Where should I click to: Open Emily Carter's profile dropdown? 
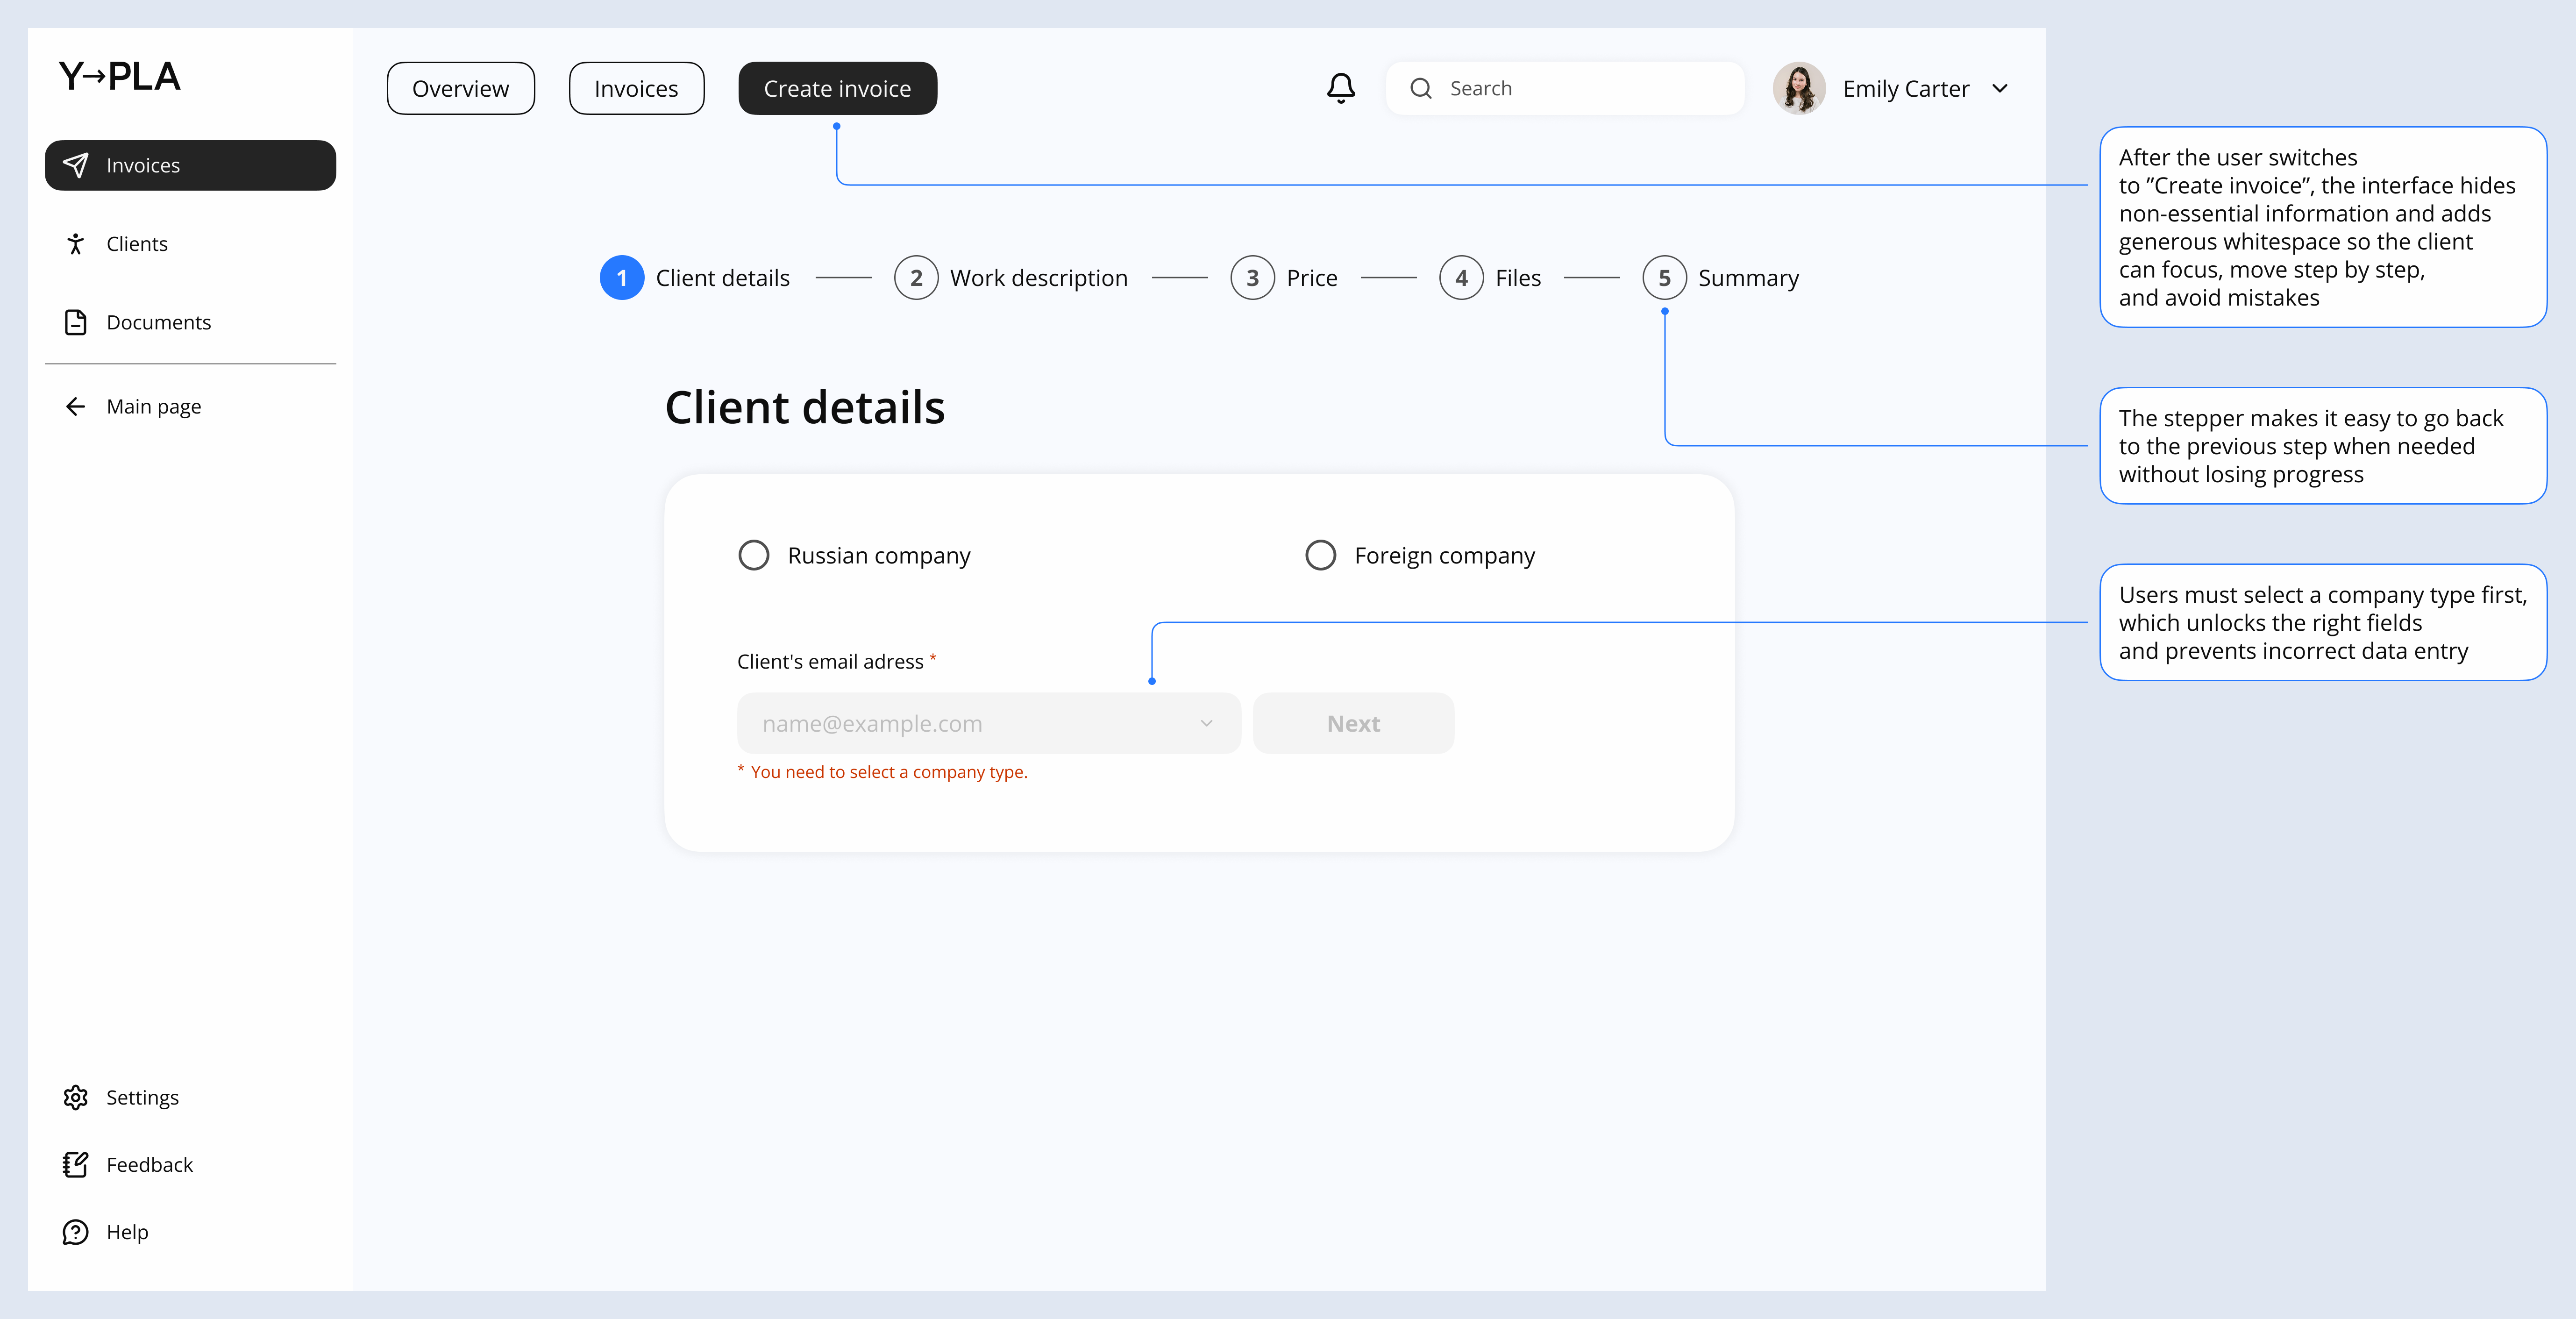pos(2000,88)
